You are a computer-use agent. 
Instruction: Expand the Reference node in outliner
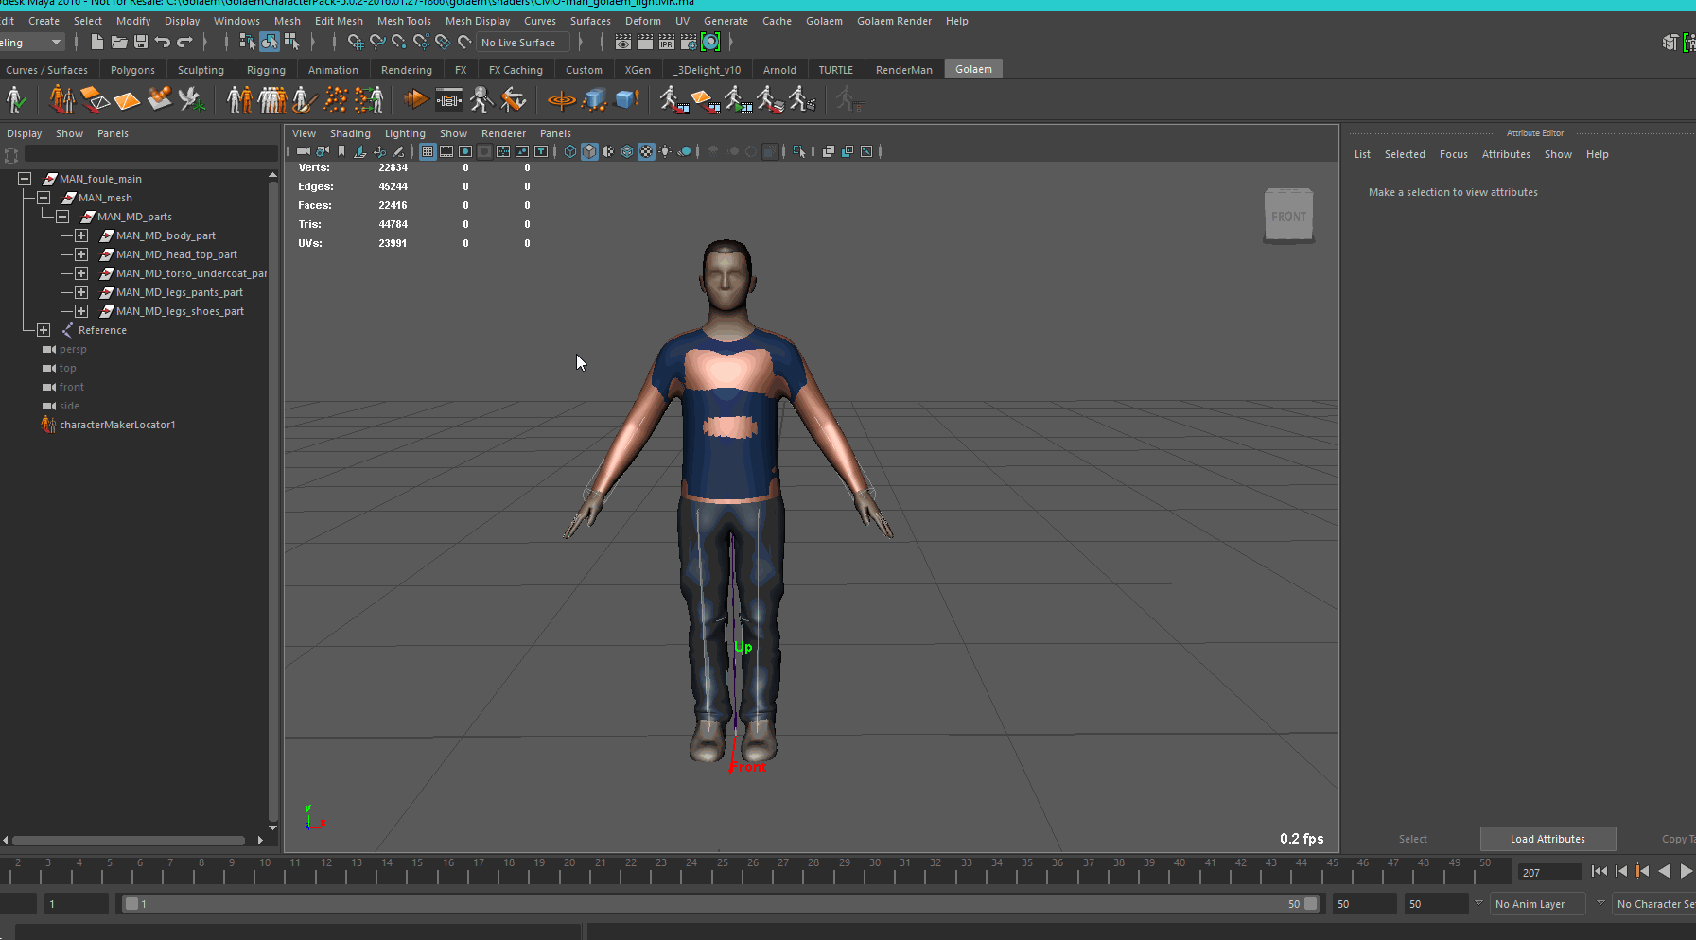coord(44,330)
